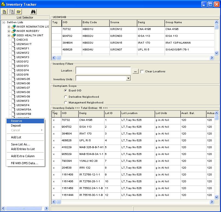Enable the Clear Locations checkbox

(142, 71)
